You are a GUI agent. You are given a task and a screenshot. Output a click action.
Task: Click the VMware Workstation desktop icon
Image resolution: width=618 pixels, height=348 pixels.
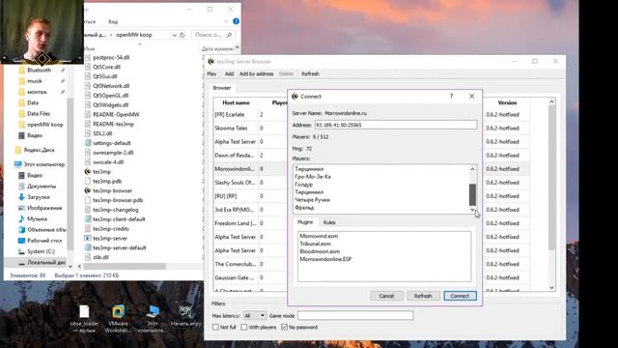pyautogui.click(x=118, y=318)
